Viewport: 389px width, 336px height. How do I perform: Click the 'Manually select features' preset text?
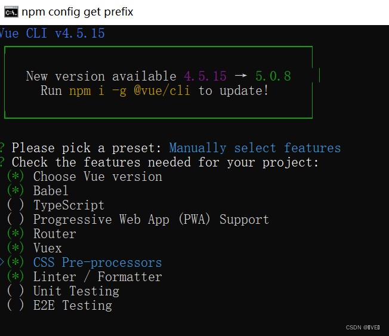[255, 148]
